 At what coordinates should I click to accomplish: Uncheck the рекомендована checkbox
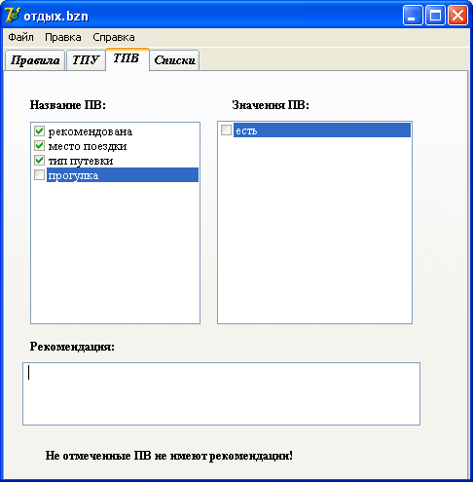pos(39,130)
